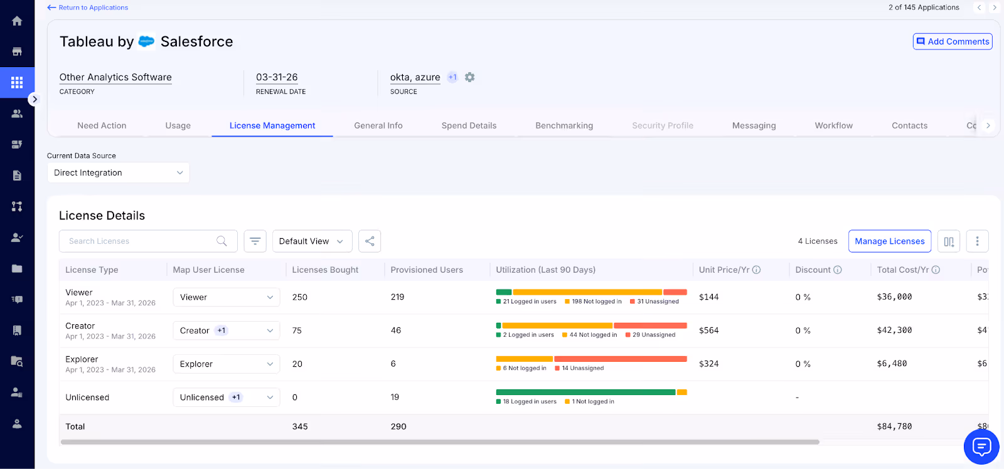Click Provisioned Users column header
Viewport: 1004px width, 469px height.
(x=427, y=270)
